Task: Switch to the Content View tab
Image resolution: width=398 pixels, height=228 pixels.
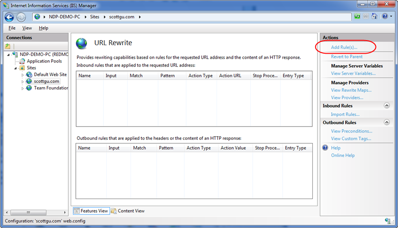Action: tap(128, 211)
